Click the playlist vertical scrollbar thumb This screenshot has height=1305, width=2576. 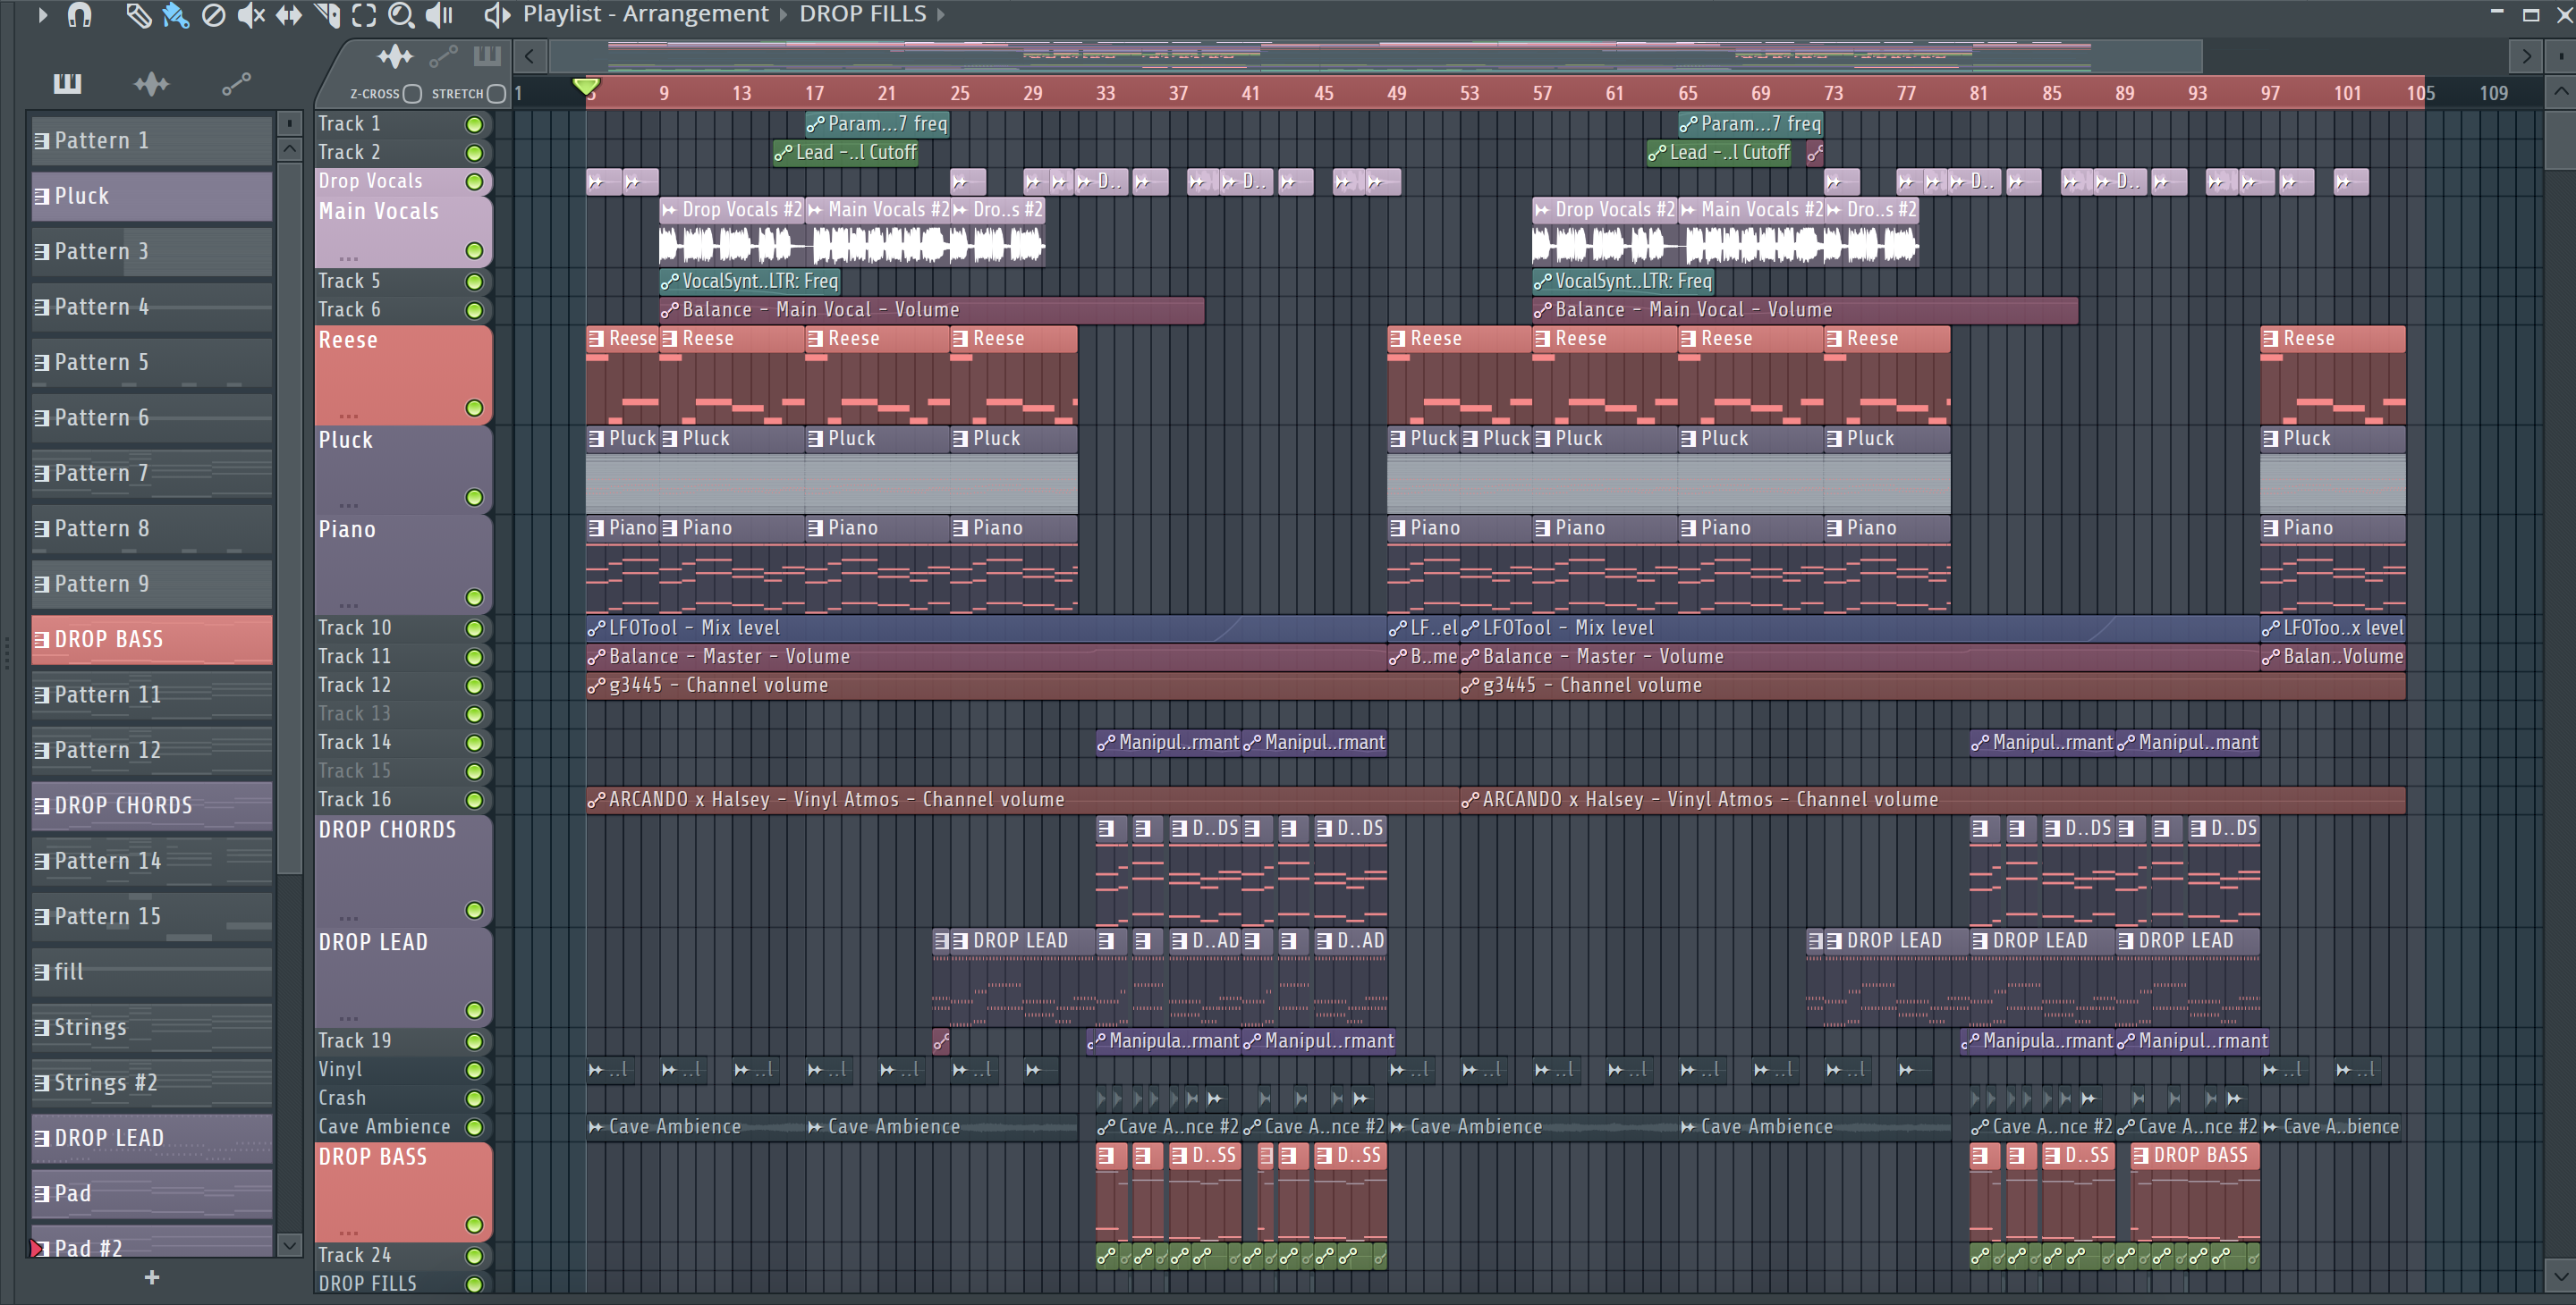coord(2560,140)
